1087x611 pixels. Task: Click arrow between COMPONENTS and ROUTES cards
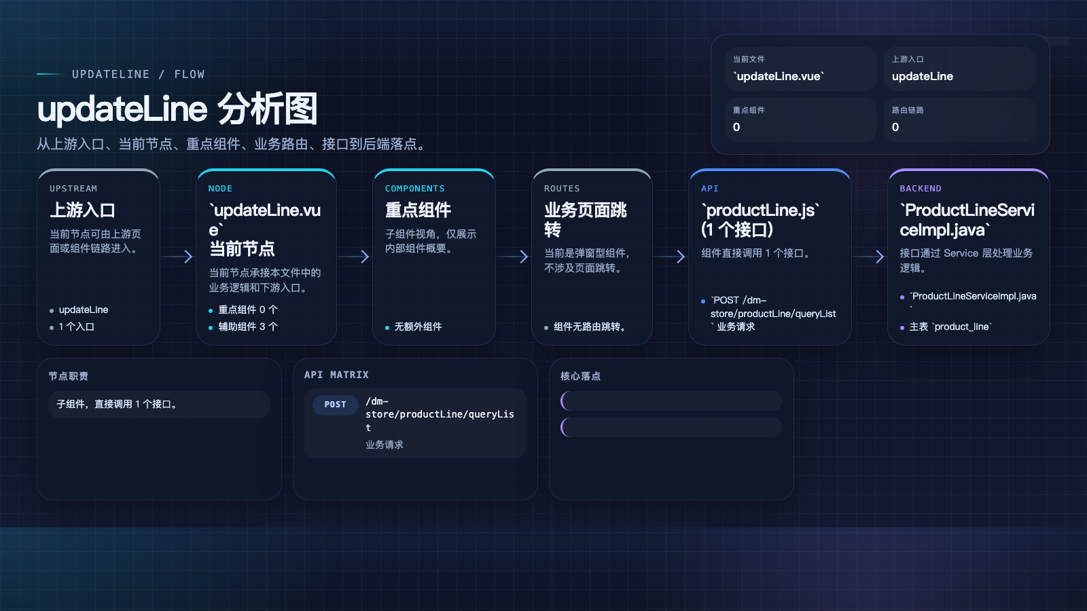point(514,257)
